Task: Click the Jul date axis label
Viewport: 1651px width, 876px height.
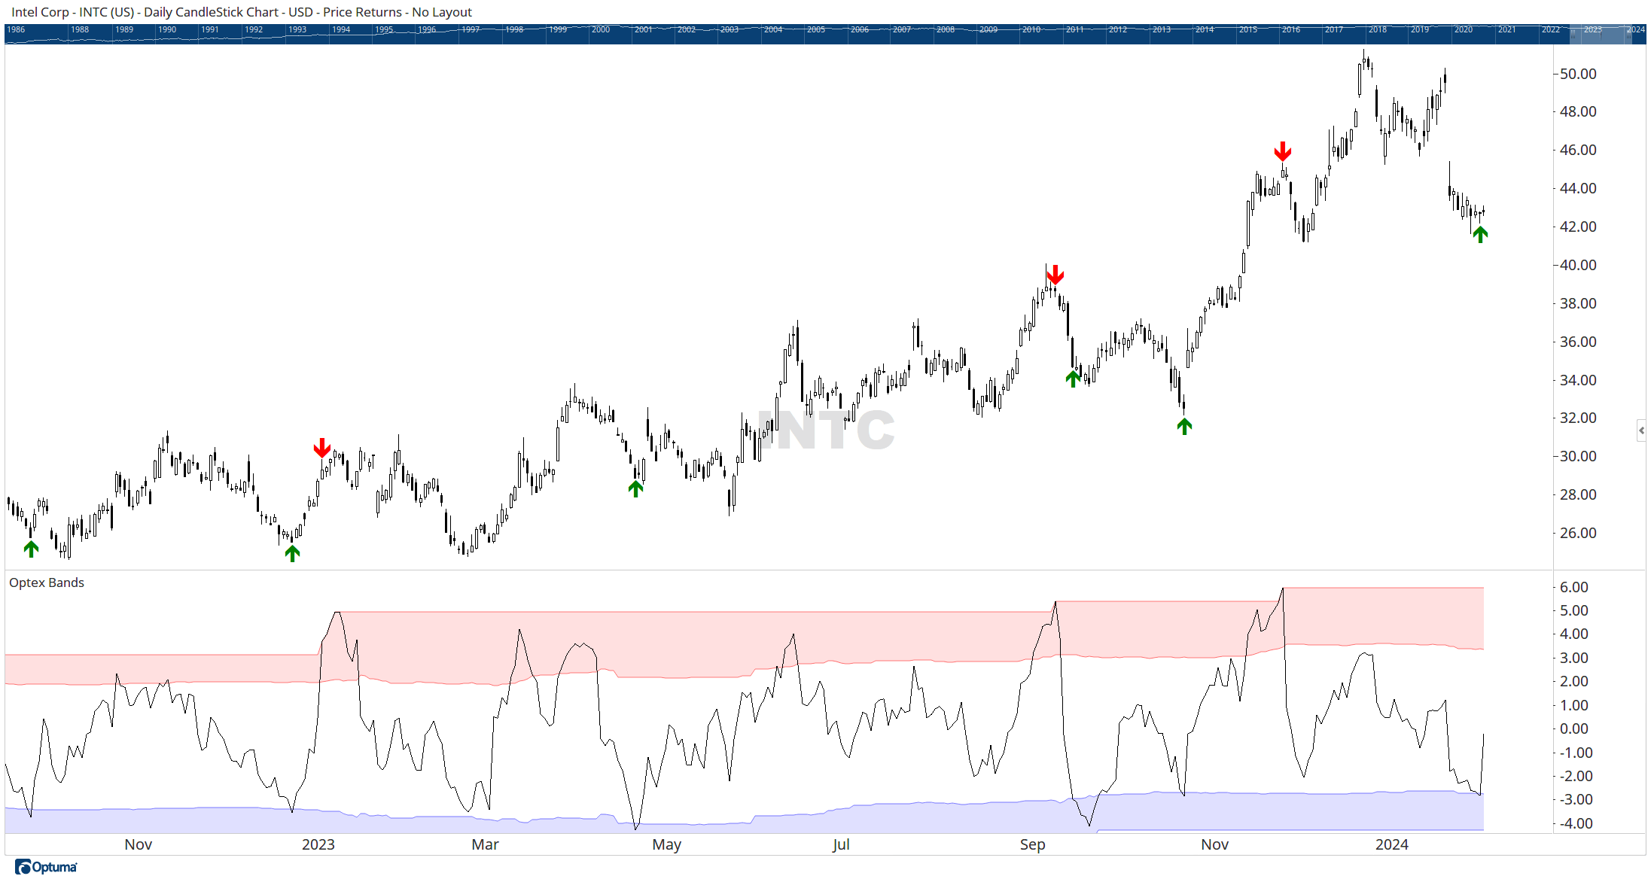Action: pos(841,844)
